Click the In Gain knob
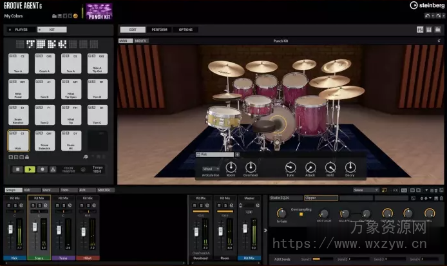 (281, 213)
